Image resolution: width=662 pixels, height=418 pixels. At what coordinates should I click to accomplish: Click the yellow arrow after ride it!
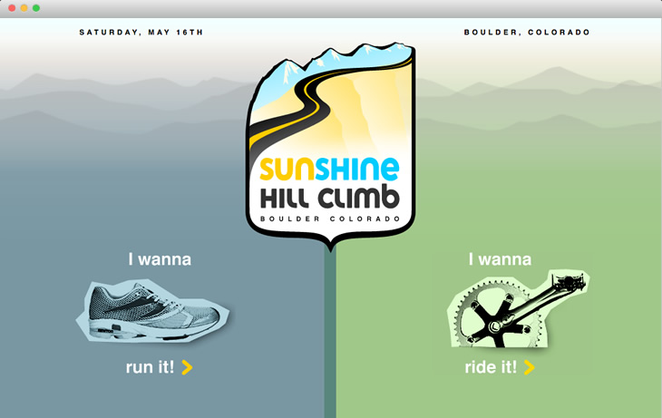[529, 367]
